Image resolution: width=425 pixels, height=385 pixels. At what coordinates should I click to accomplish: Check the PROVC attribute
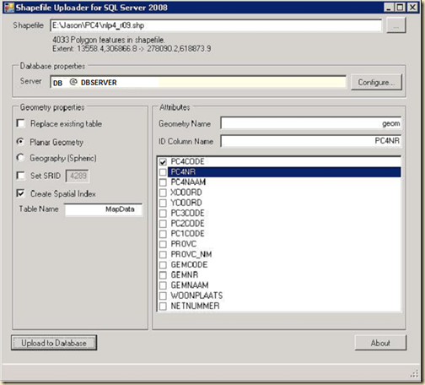(x=163, y=244)
